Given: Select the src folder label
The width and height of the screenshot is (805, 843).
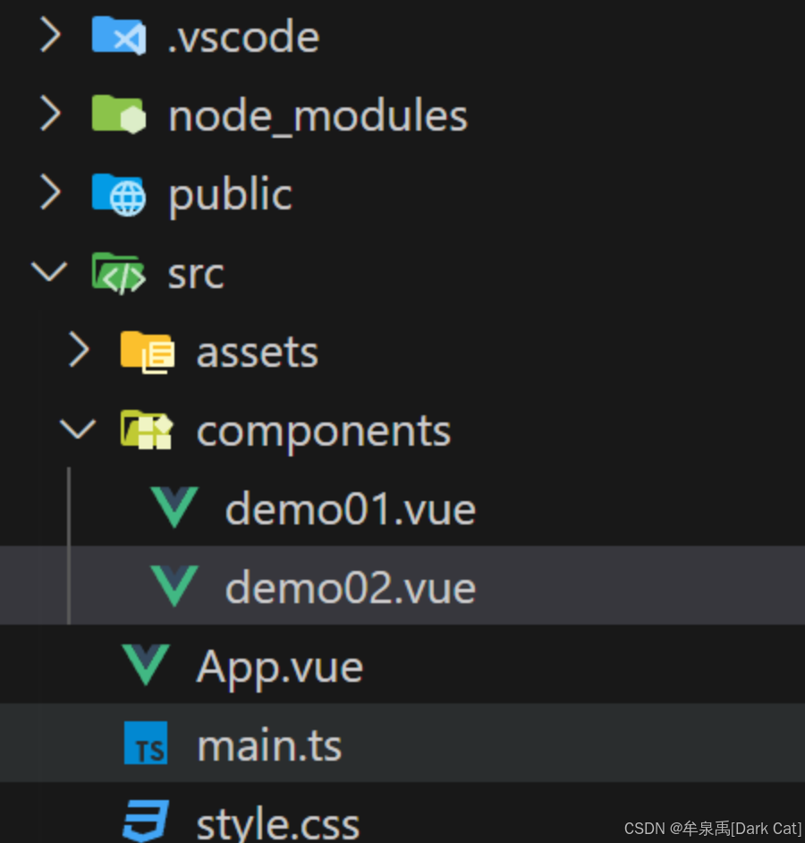Looking at the screenshot, I should [196, 274].
